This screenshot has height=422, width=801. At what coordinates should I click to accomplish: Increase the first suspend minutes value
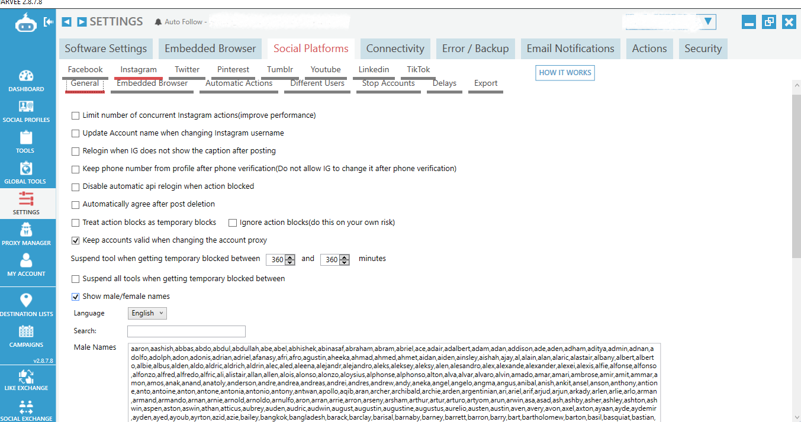(290, 257)
